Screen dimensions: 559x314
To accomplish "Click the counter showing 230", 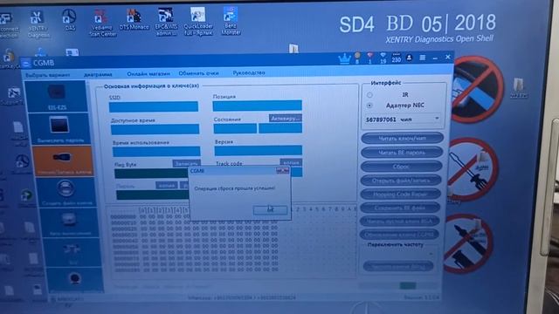I will coord(396,58).
